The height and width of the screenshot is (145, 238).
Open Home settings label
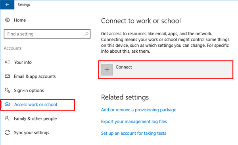click(20, 20)
